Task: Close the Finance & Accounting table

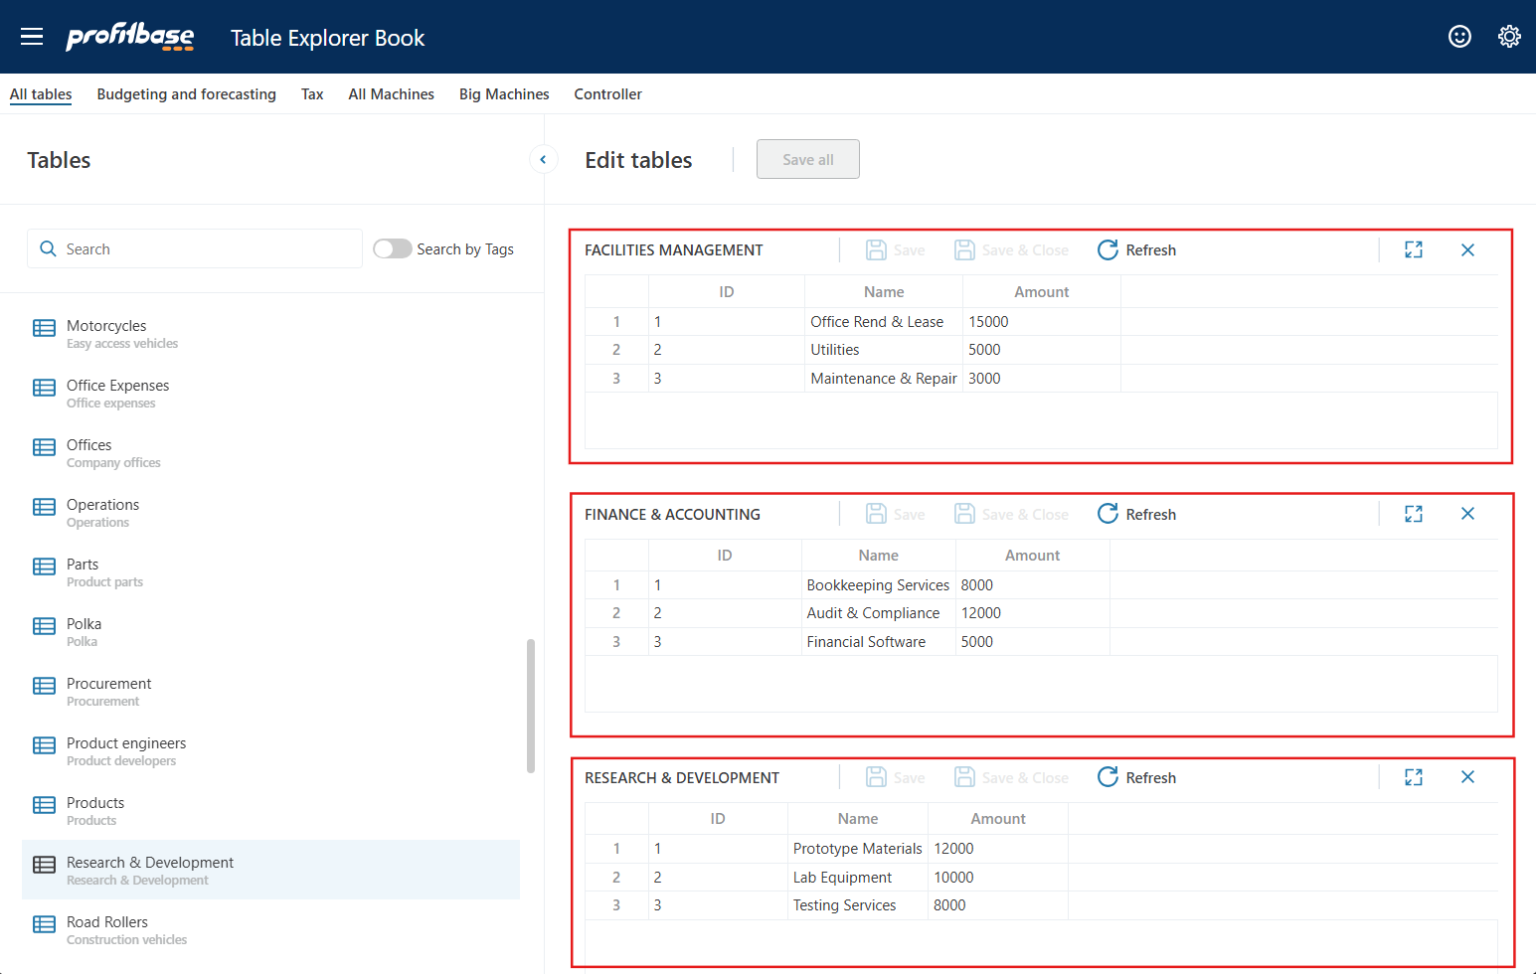Action: 1467,514
